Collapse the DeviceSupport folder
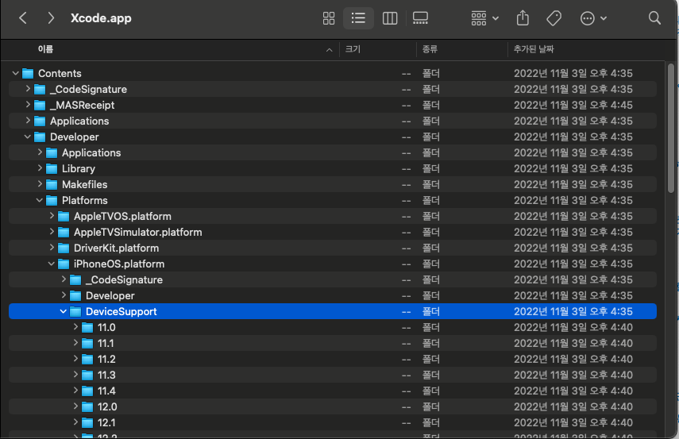Image resolution: width=679 pixels, height=439 pixels. point(64,311)
